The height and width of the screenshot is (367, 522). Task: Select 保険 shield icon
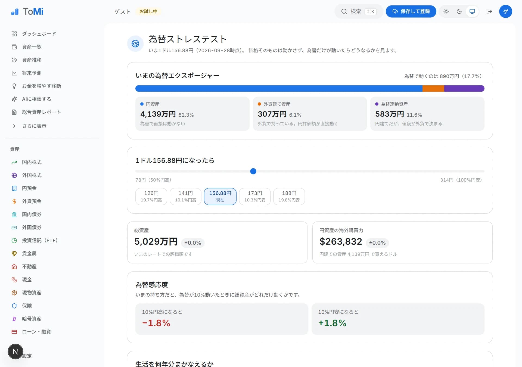14,306
